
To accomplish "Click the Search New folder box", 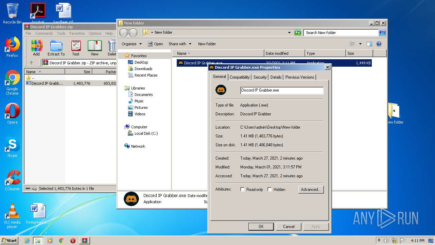I will tap(341, 33).
